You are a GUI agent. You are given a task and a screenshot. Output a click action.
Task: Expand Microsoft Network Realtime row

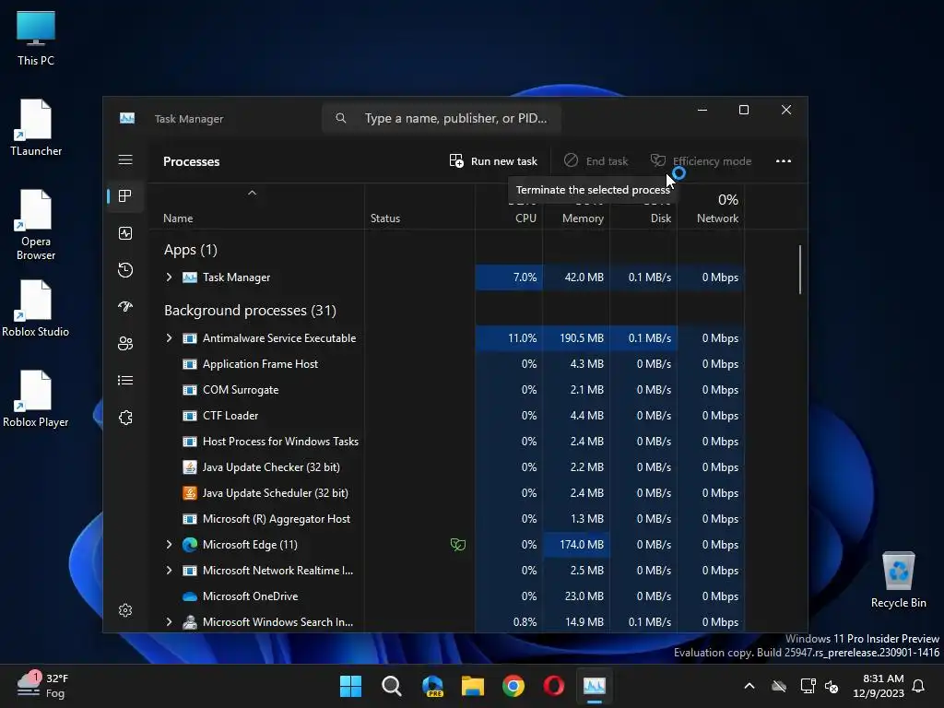(x=170, y=571)
